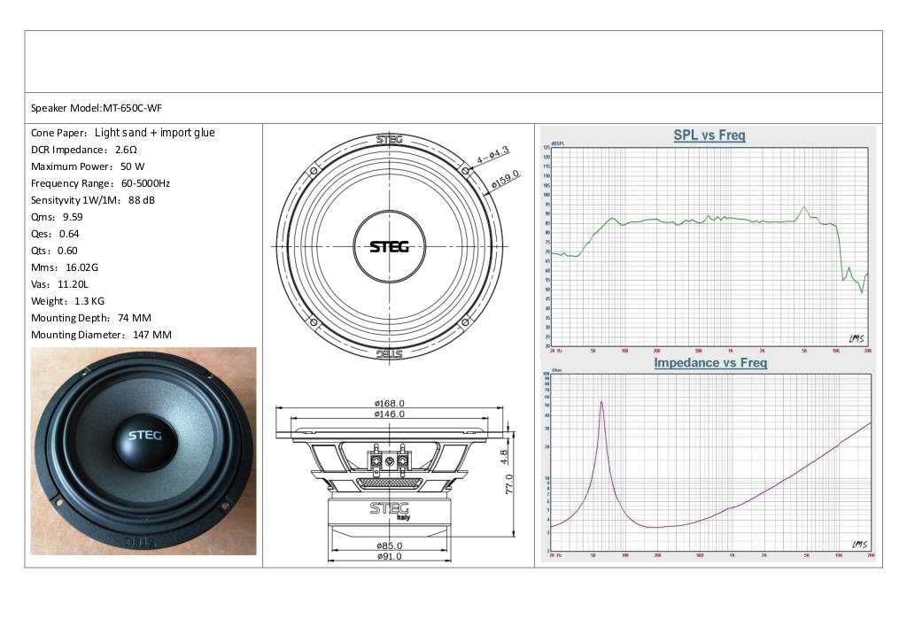Click the "STEG Italy" label on the magnet drawing

pyautogui.click(x=390, y=511)
